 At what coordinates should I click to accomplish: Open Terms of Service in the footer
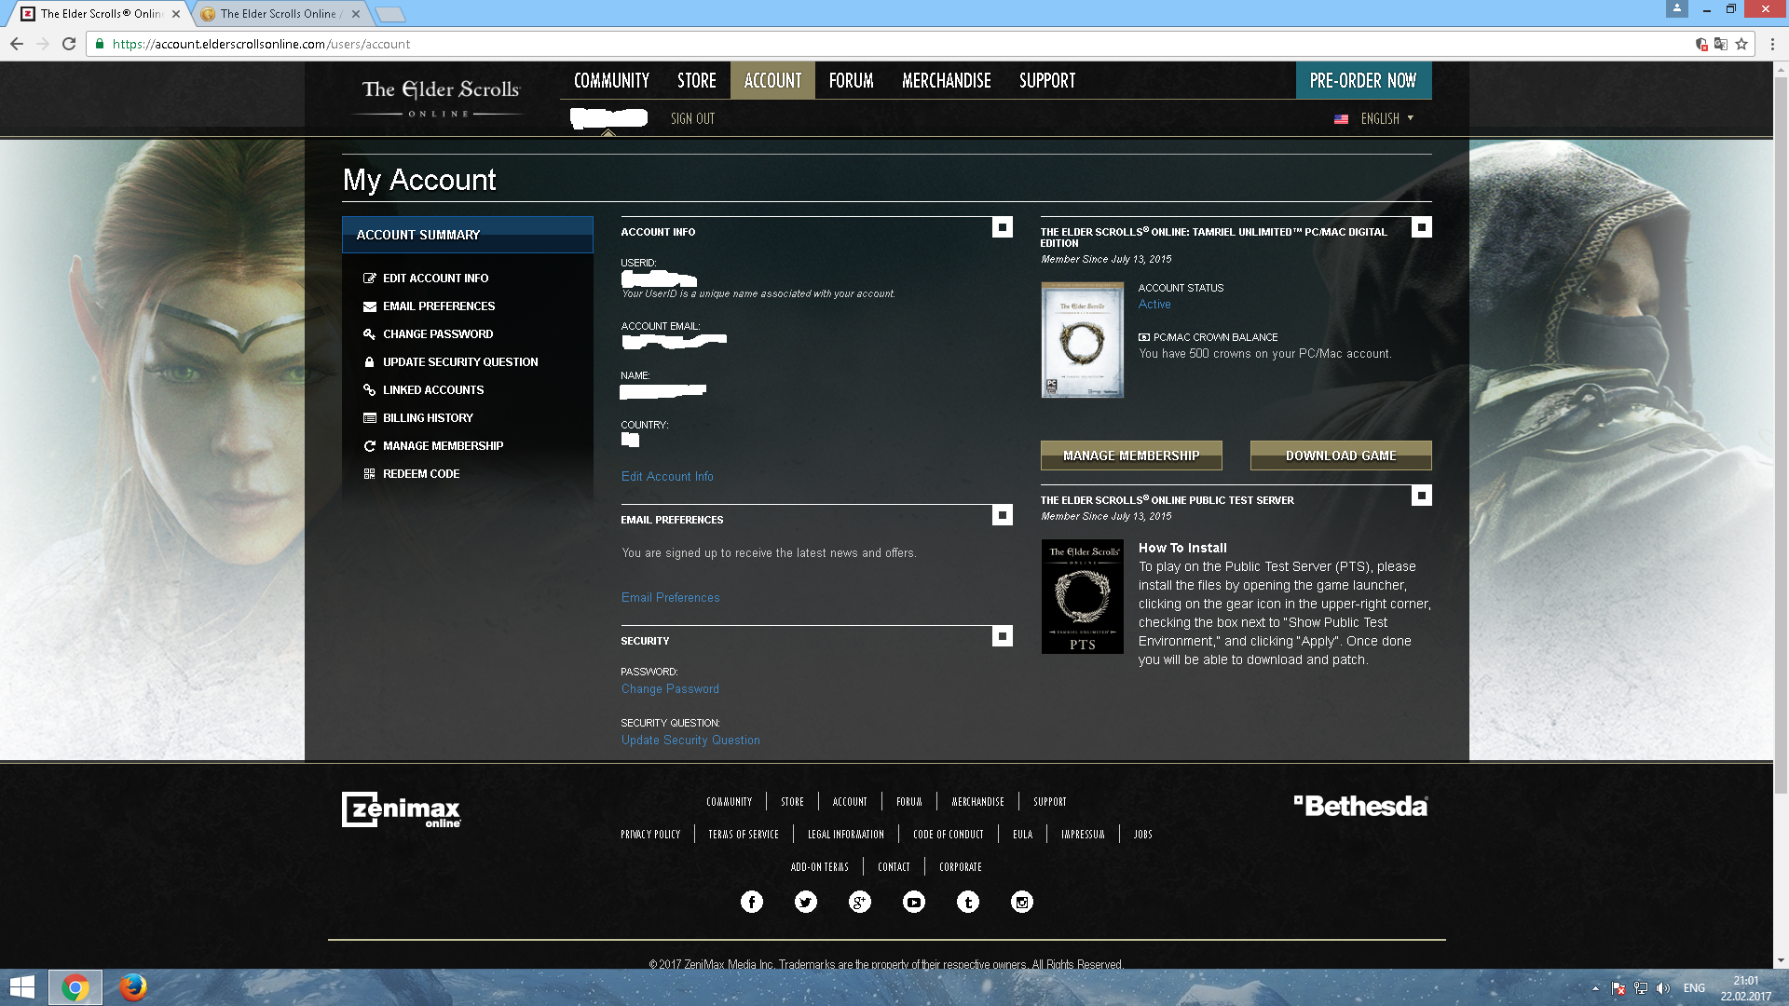(x=743, y=835)
